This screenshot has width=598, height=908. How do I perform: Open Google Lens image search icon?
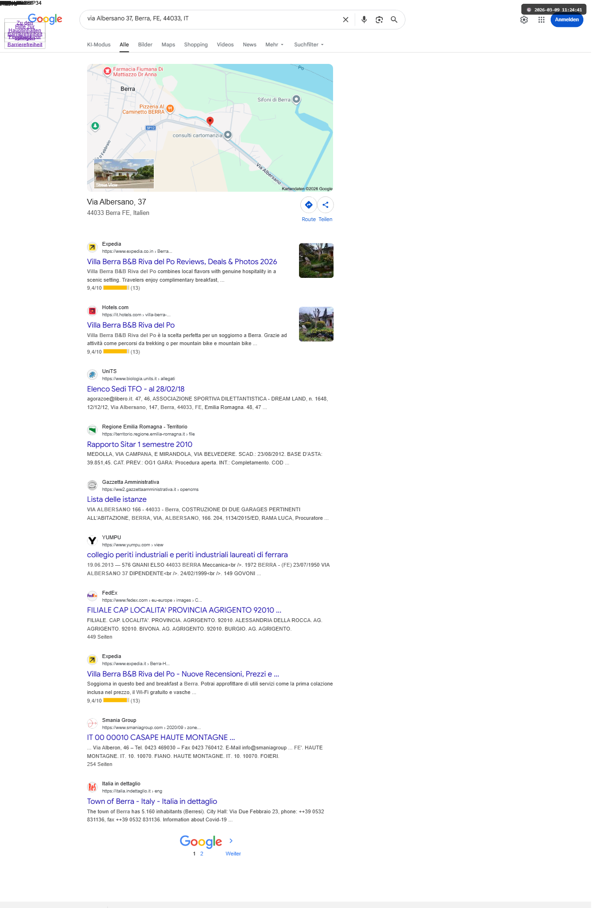point(379,20)
